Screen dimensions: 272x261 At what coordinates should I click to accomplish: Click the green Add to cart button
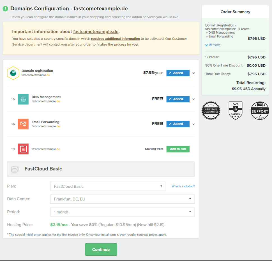[x=178, y=149]
